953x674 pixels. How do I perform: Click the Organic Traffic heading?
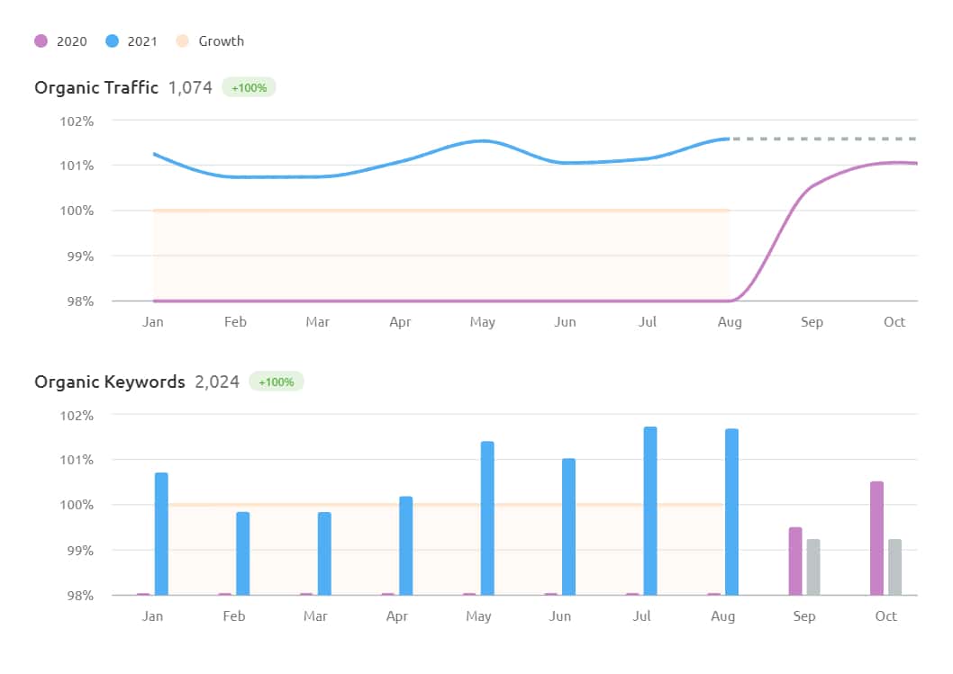tap(96, 87)
